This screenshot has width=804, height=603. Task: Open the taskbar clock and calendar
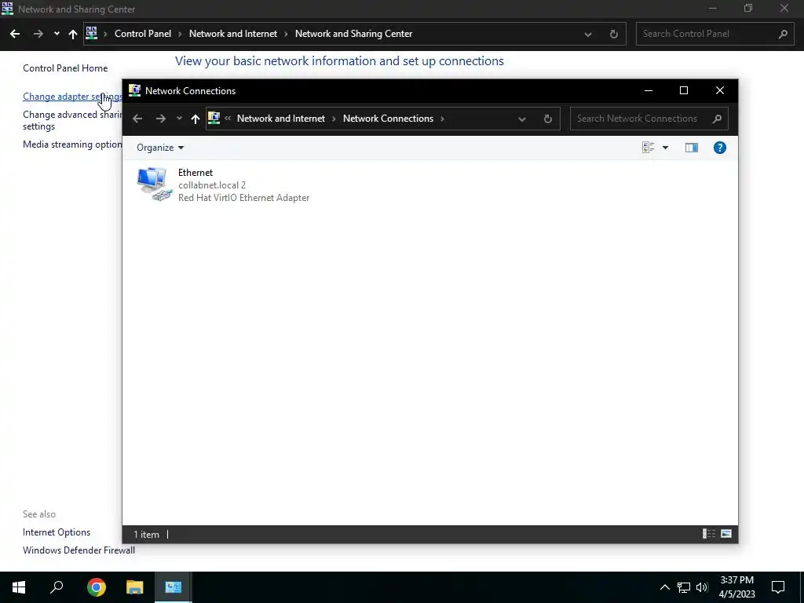point(736,587)
